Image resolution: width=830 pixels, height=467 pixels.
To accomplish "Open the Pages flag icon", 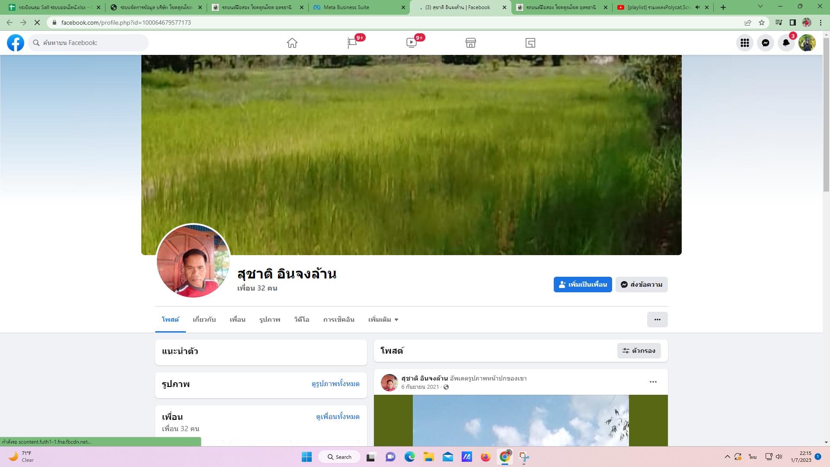I will point(352,43).
